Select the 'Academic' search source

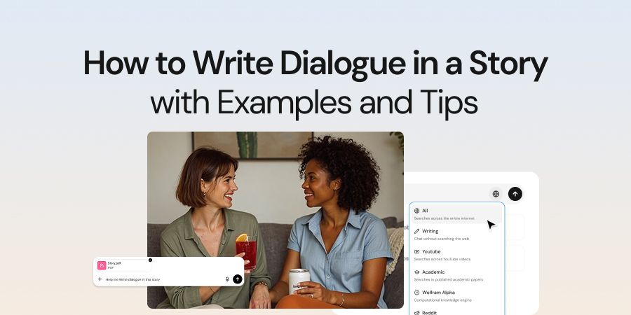tap(456, 276)
